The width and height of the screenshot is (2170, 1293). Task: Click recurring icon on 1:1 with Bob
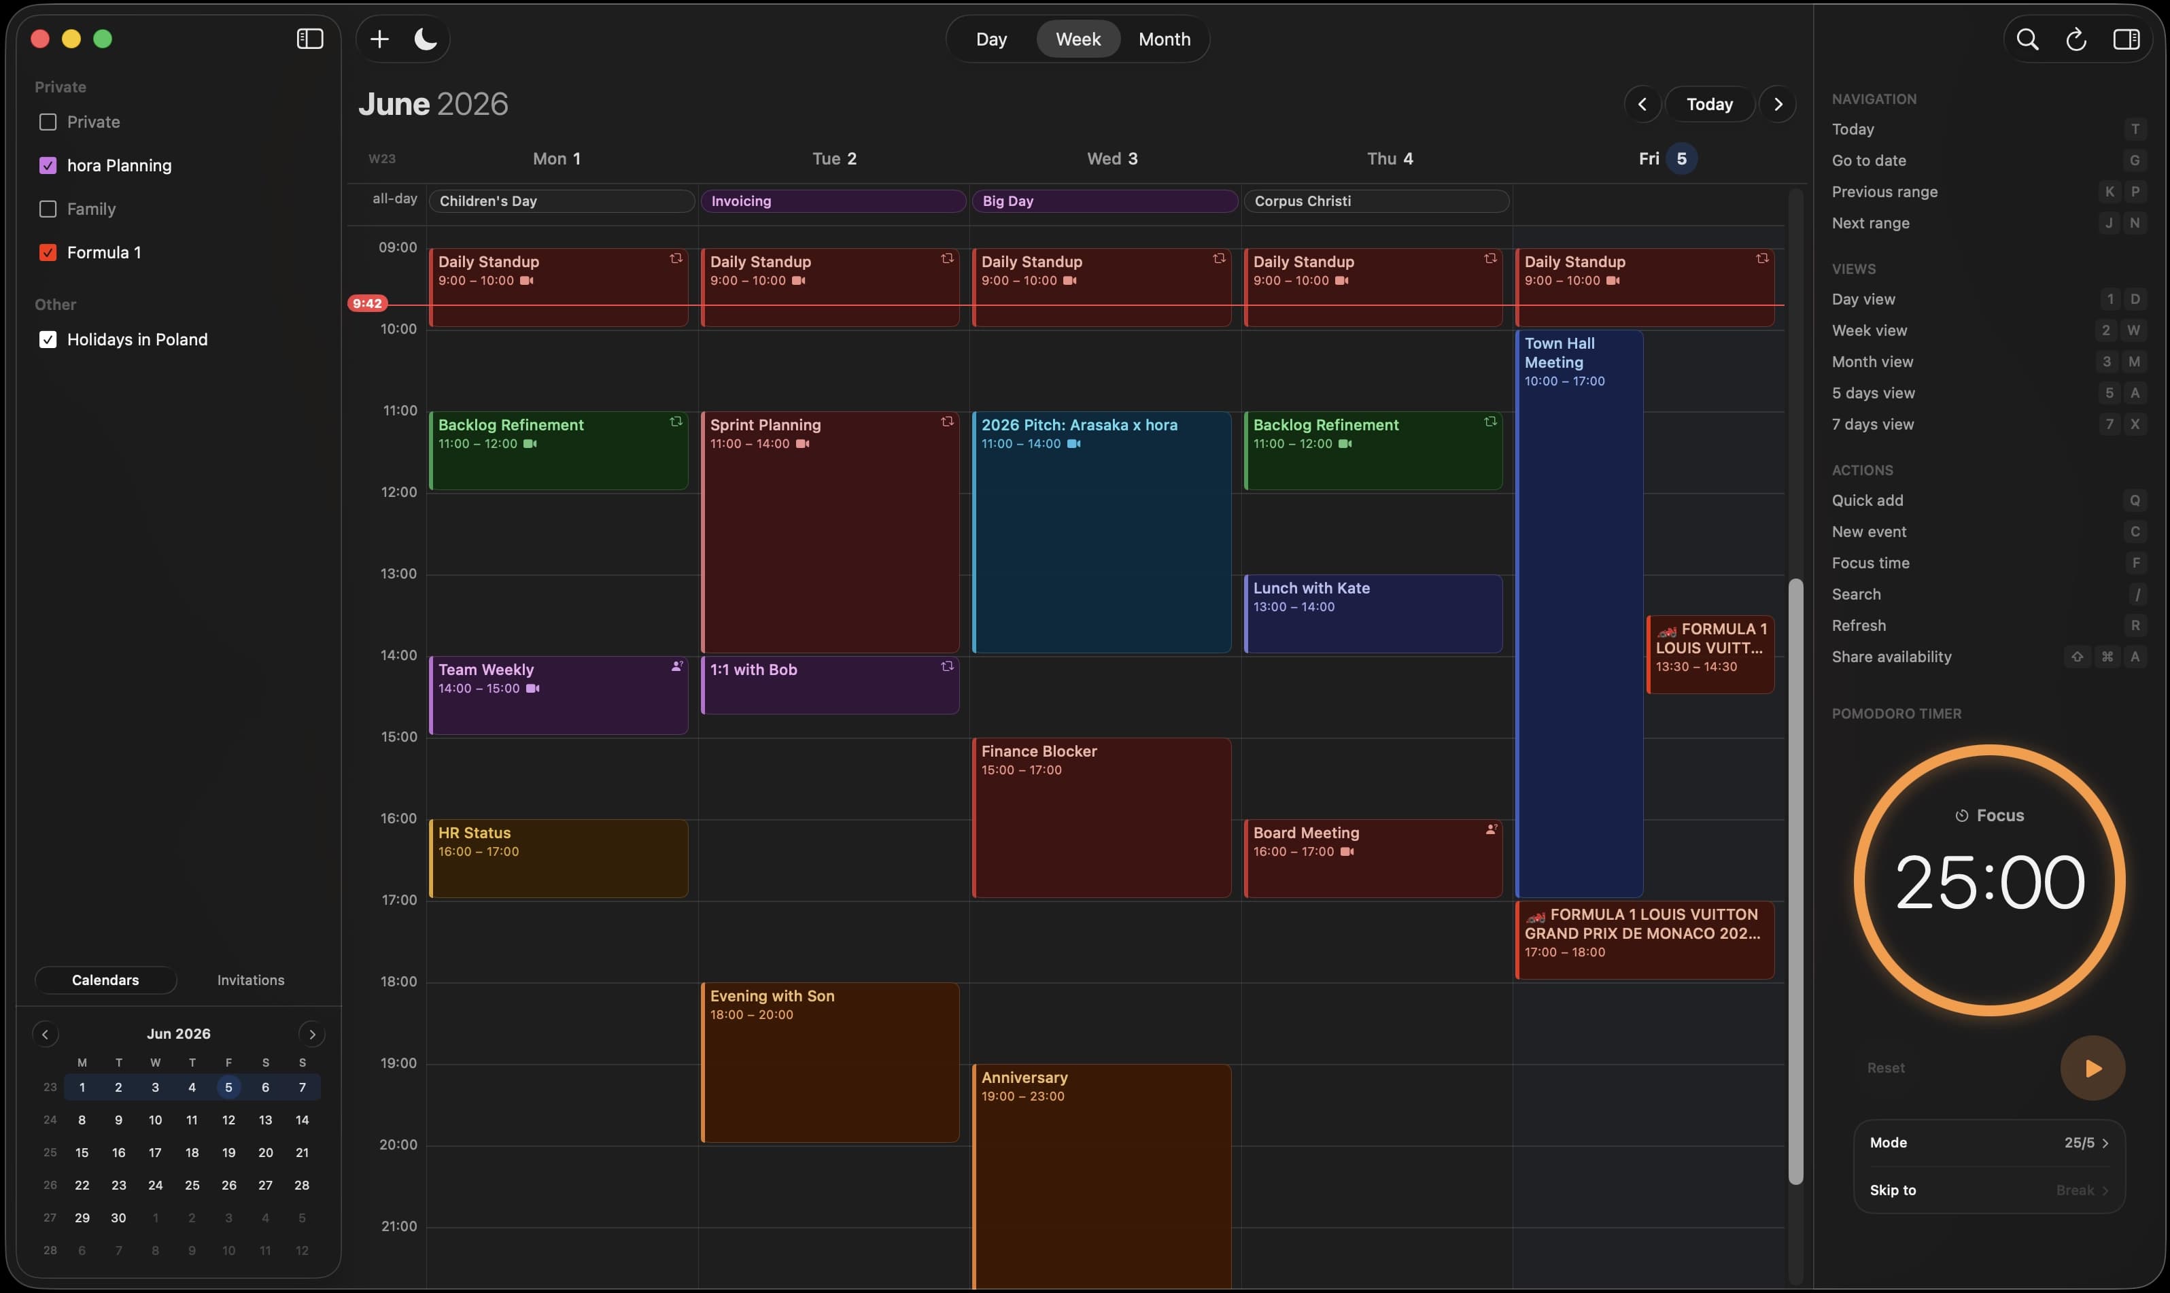coord(947,666)
